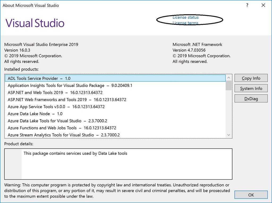Select ADL Tools Service Provider row
This screenshot has height=203, width=272.
click(x=115, y=78)
